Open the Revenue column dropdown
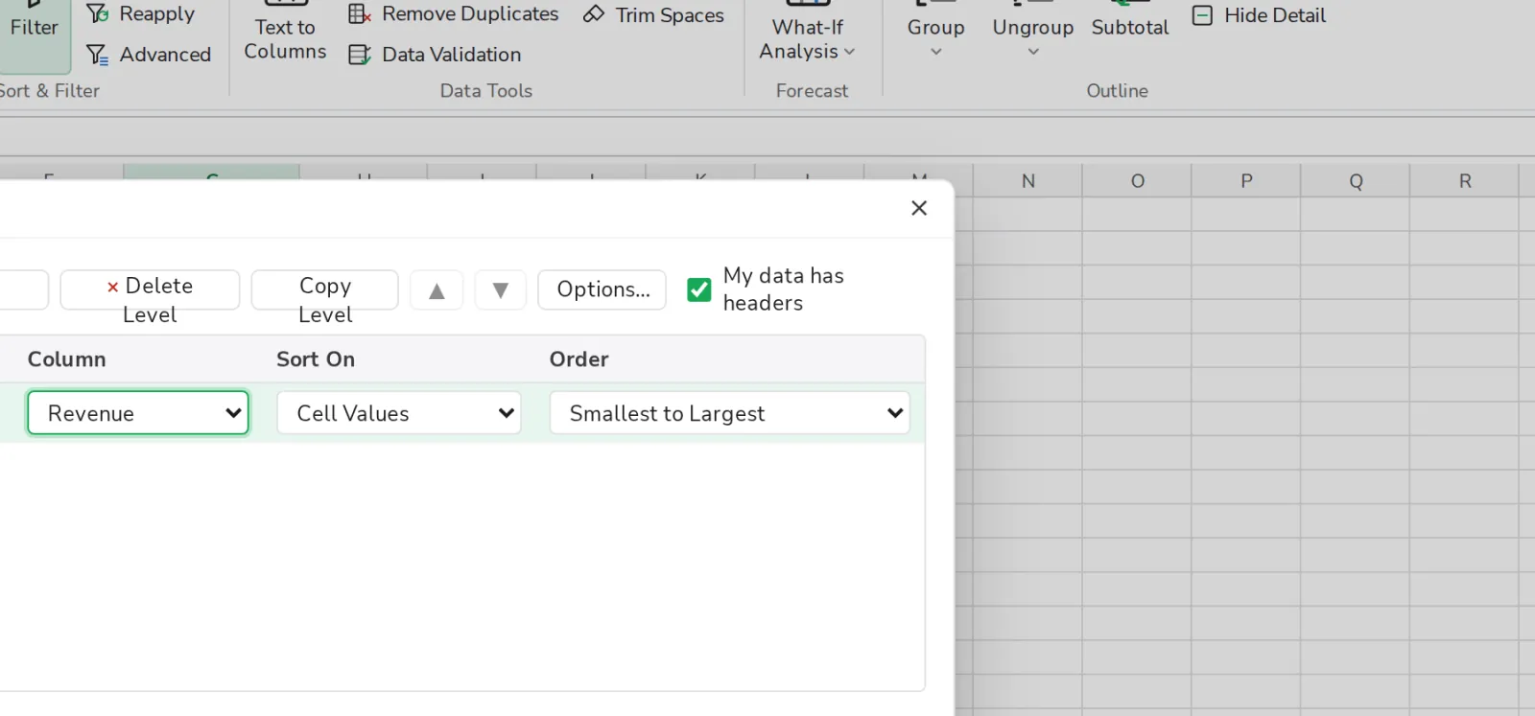1535x716 pixels. pyautogui.click(x=138, y=413)
